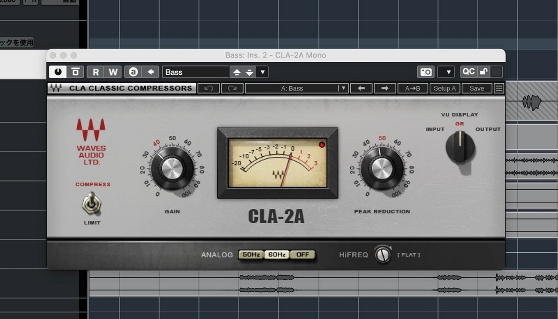This screenshot has height=319, width=558.
Task: Open the A: Bass preset dropdown
Action: pos(296,88)
